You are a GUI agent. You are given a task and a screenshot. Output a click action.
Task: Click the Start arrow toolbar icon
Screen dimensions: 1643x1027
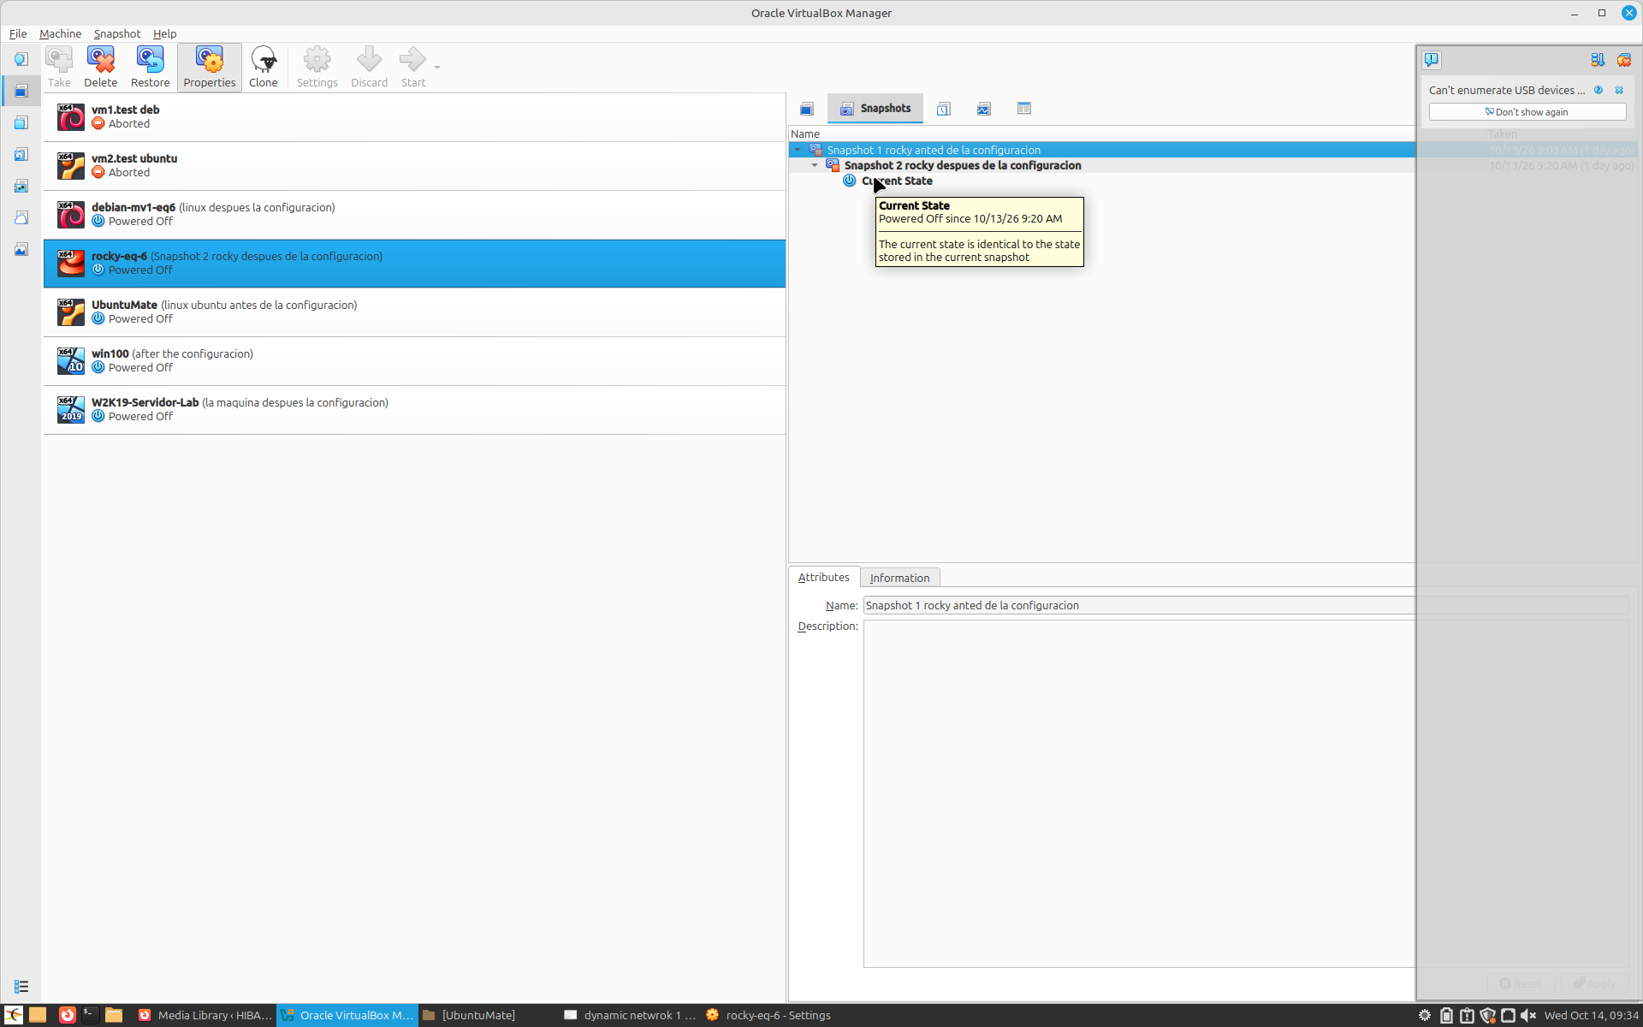(x=412, y=60)
